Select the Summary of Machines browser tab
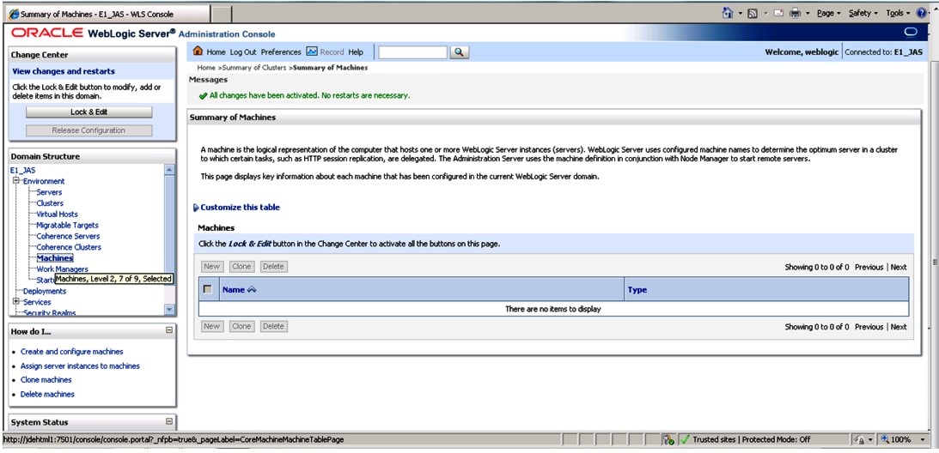939x453 pixels. [x=107, y=14]
